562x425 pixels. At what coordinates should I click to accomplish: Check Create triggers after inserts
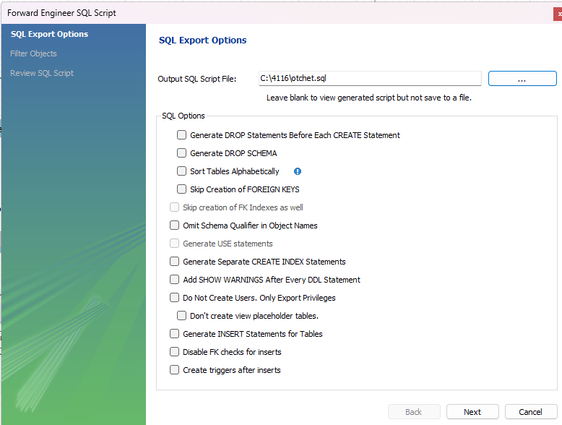click(175, 370)
